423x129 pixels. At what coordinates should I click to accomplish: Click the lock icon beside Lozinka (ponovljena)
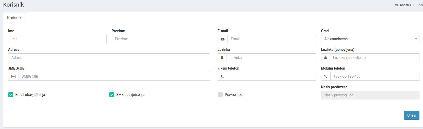[x=326, y=58]
